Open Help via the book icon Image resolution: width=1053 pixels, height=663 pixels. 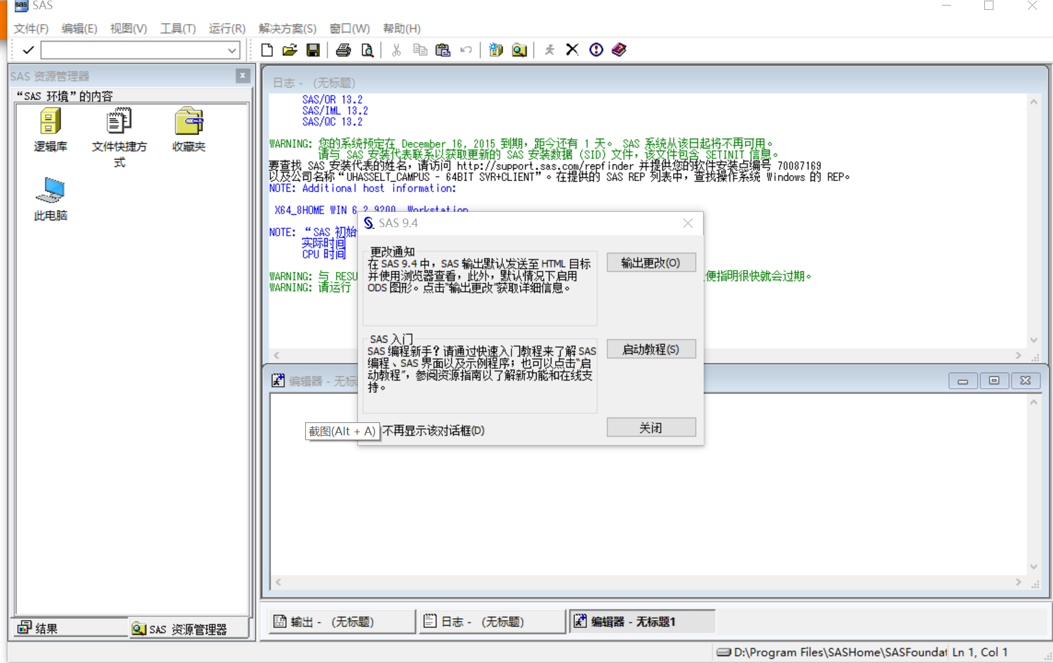619,50
